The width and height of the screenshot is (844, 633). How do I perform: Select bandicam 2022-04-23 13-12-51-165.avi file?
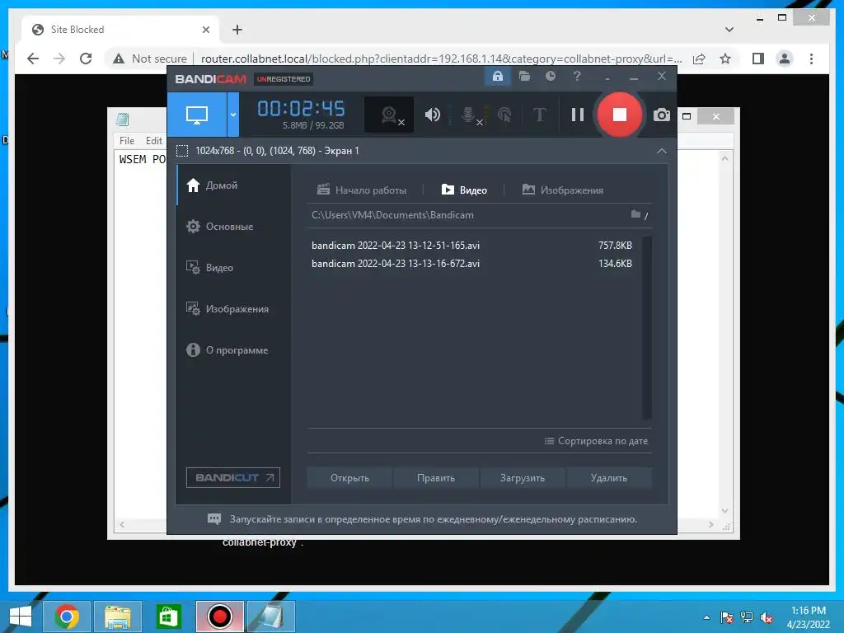pyautogui.click(x=472, y=246)
